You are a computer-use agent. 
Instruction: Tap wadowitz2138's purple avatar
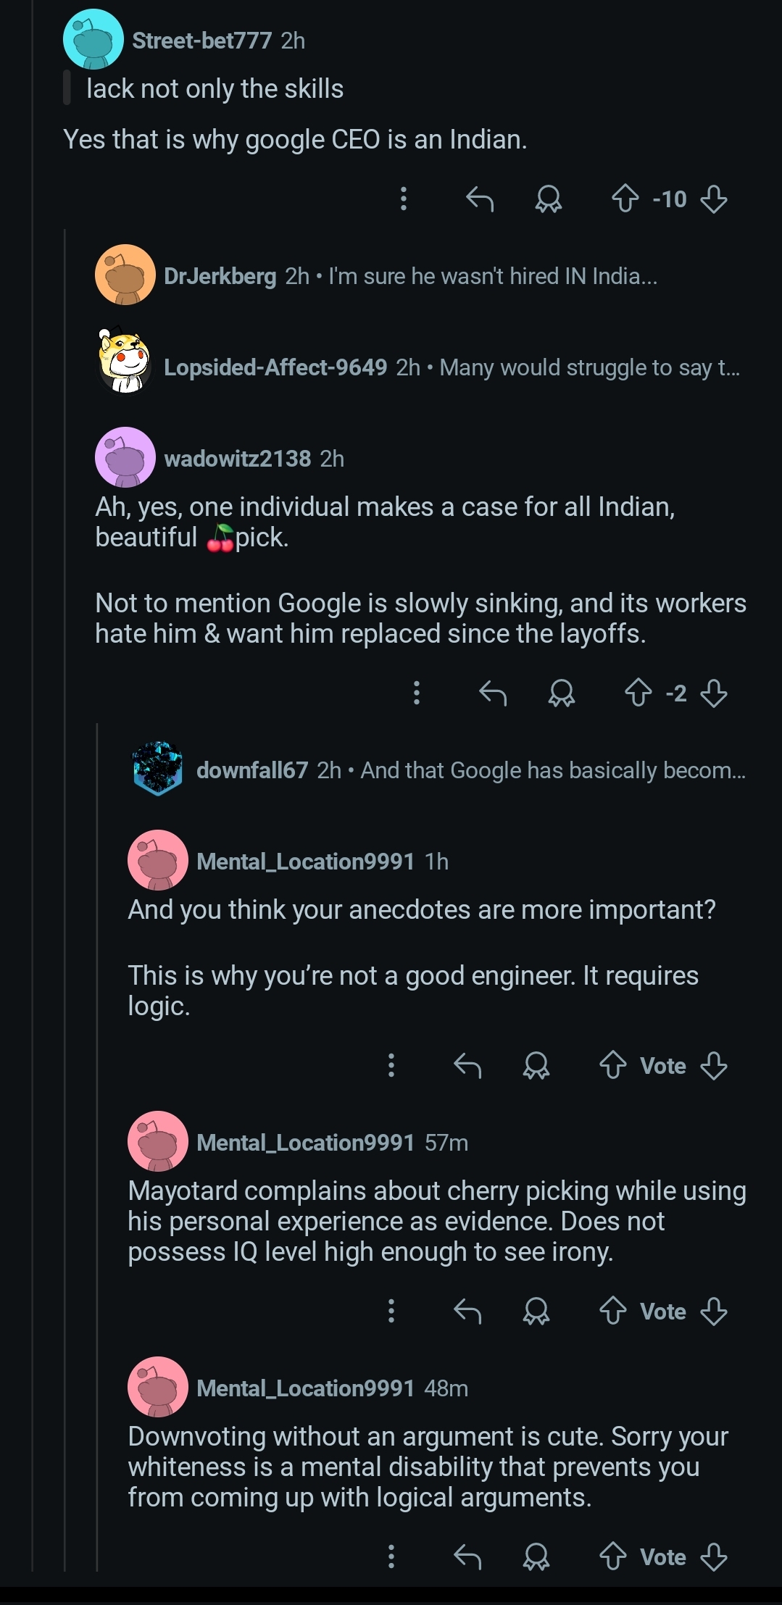point(125,457)
